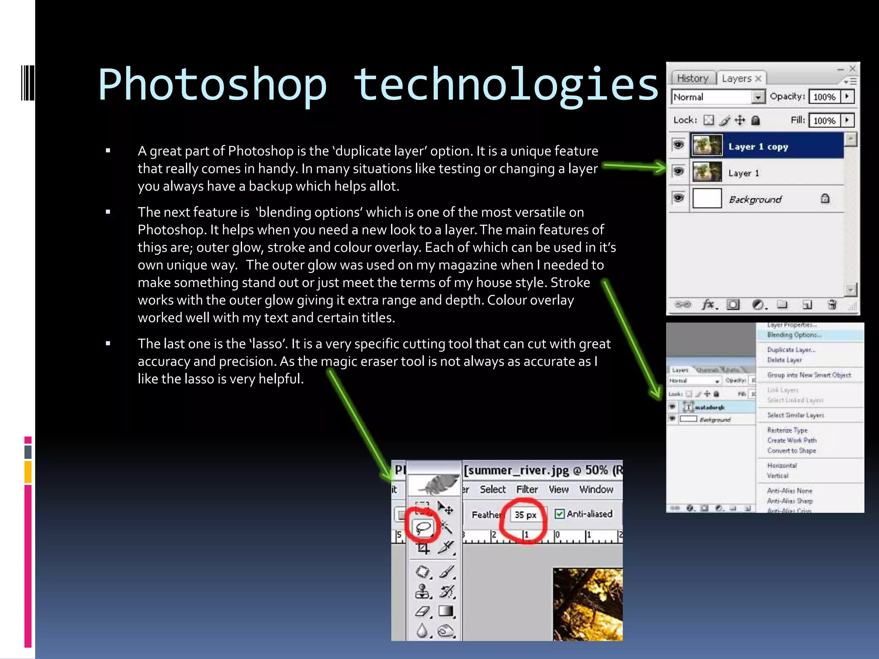The height and width of the screenshot is (659, 879).
Task: Select the Gradient tool
Action: pyautogui.click(x=446, y=611)
